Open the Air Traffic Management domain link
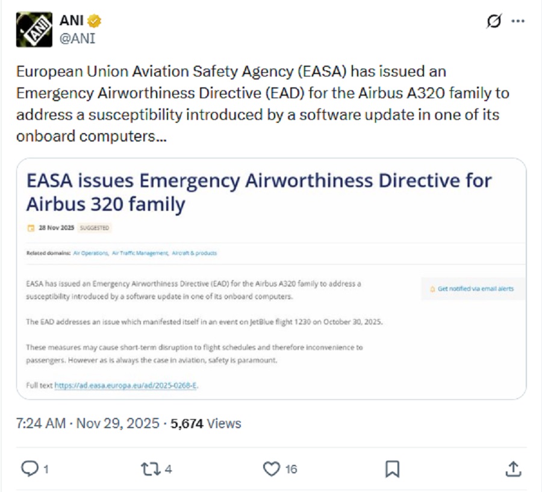 click(x=140, y=254)
